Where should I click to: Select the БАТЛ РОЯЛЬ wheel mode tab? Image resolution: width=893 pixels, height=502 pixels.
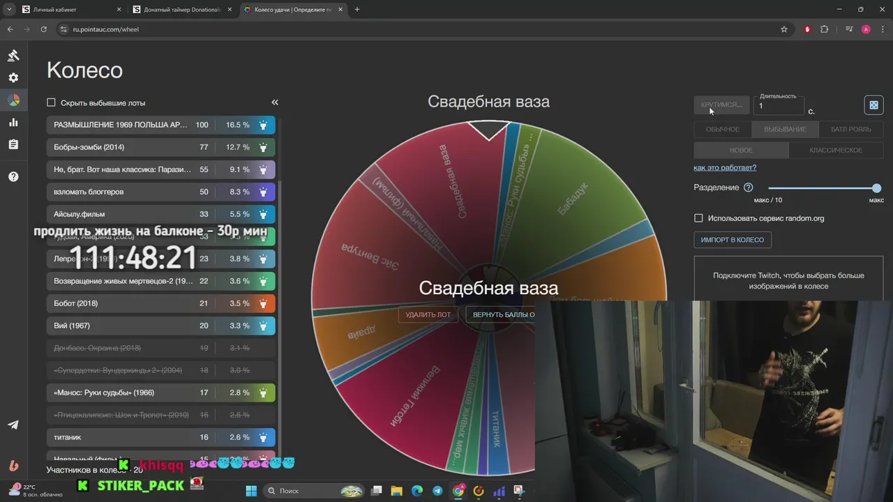[x=850, y=129]
